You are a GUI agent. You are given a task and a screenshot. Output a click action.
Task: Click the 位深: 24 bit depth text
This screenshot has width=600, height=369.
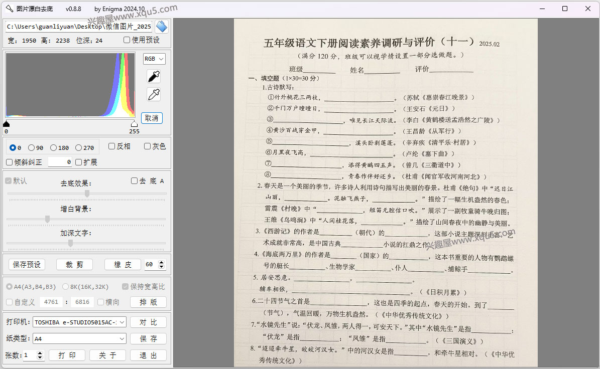[x=89, y=41]
